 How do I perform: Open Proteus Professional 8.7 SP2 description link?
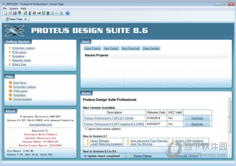point(108,118)
